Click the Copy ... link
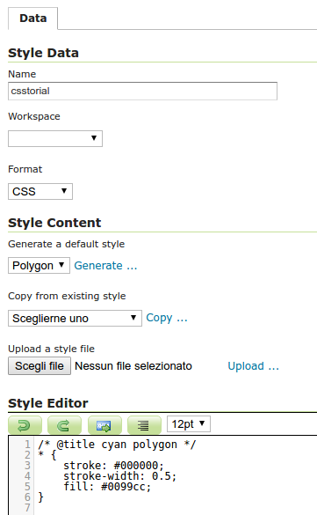Screen dimensions: 317x515 tap(167, 318)
